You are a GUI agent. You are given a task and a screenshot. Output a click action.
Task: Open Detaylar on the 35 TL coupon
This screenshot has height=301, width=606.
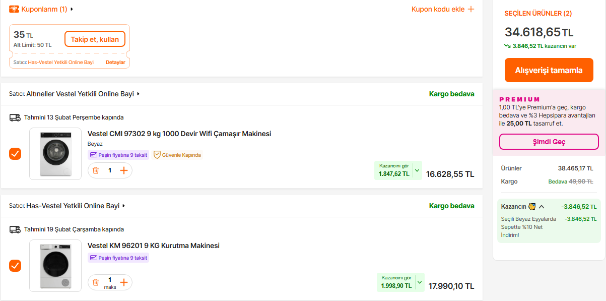(x=115, y=63)
